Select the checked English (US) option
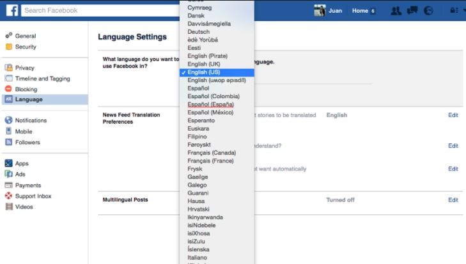 tap(217, 72)
